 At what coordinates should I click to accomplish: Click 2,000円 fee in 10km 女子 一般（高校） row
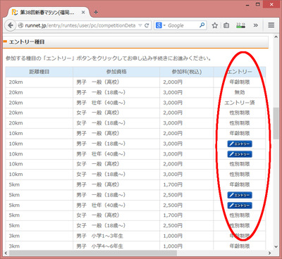173,164
